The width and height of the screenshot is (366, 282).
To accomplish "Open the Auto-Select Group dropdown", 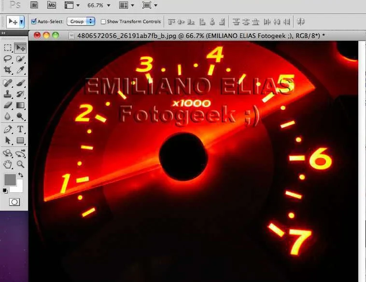I will (x=81, y=21).
